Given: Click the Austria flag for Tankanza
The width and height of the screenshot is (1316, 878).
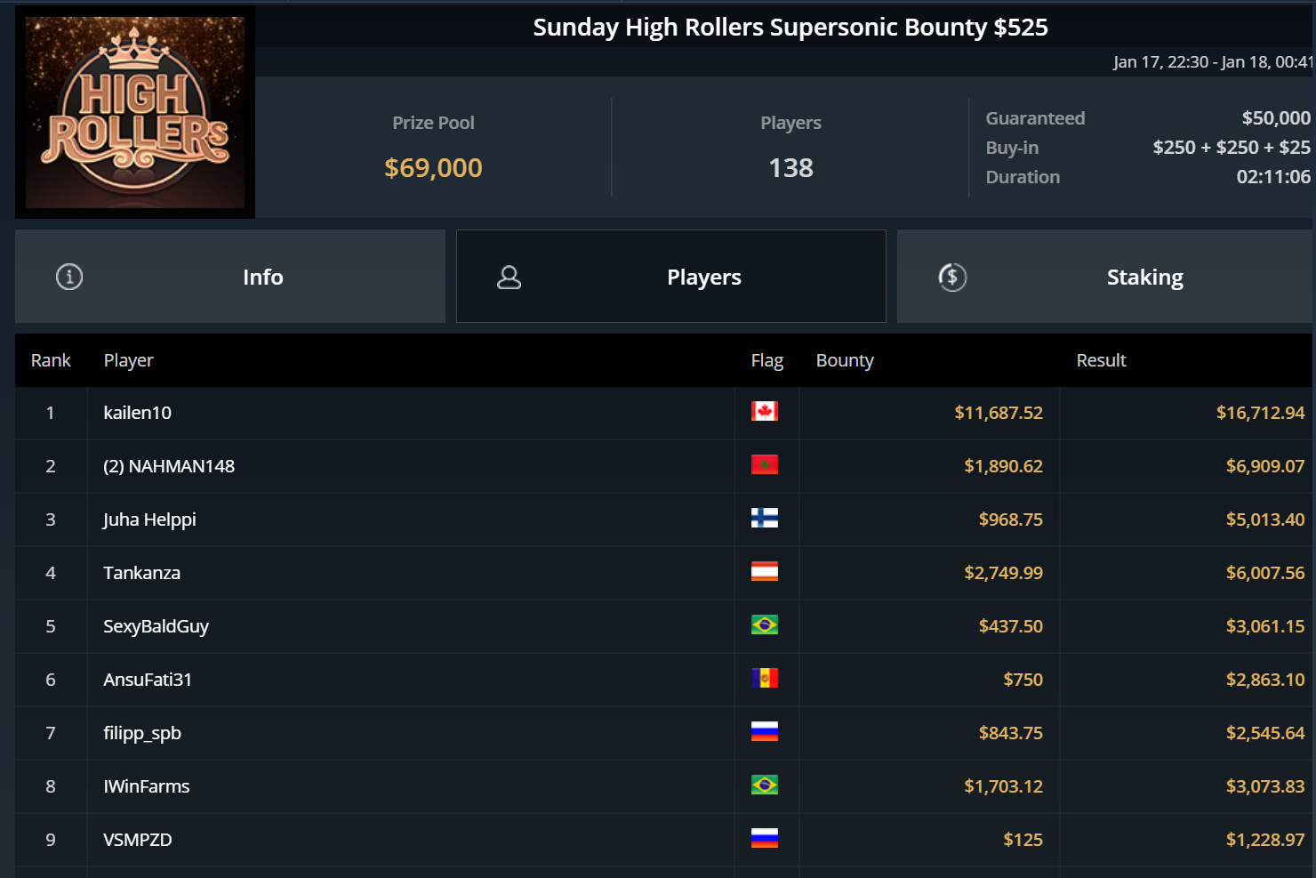Looking at the screenshot, I should click(x=764, y=571).
